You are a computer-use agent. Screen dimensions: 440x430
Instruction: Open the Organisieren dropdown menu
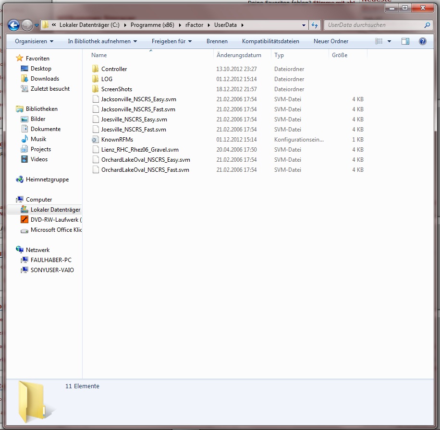(34, 41)
